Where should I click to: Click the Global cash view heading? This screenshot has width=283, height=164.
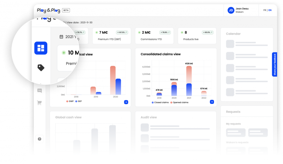tap(69, 117)
